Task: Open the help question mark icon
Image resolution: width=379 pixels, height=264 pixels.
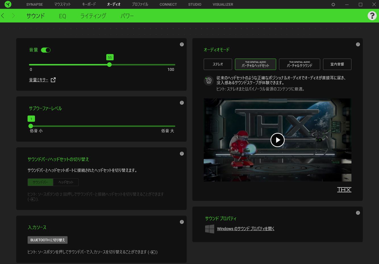Action: point(372,16)
